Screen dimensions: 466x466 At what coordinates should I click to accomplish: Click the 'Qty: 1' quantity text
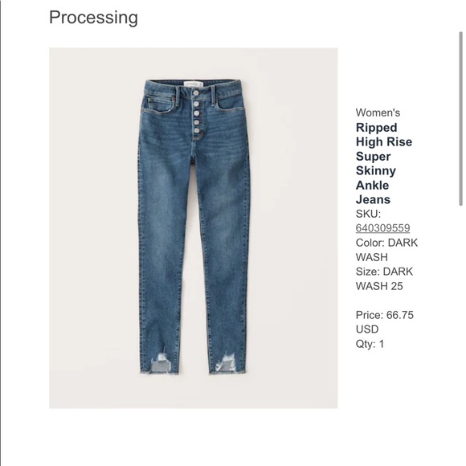(x=370, y=344)
